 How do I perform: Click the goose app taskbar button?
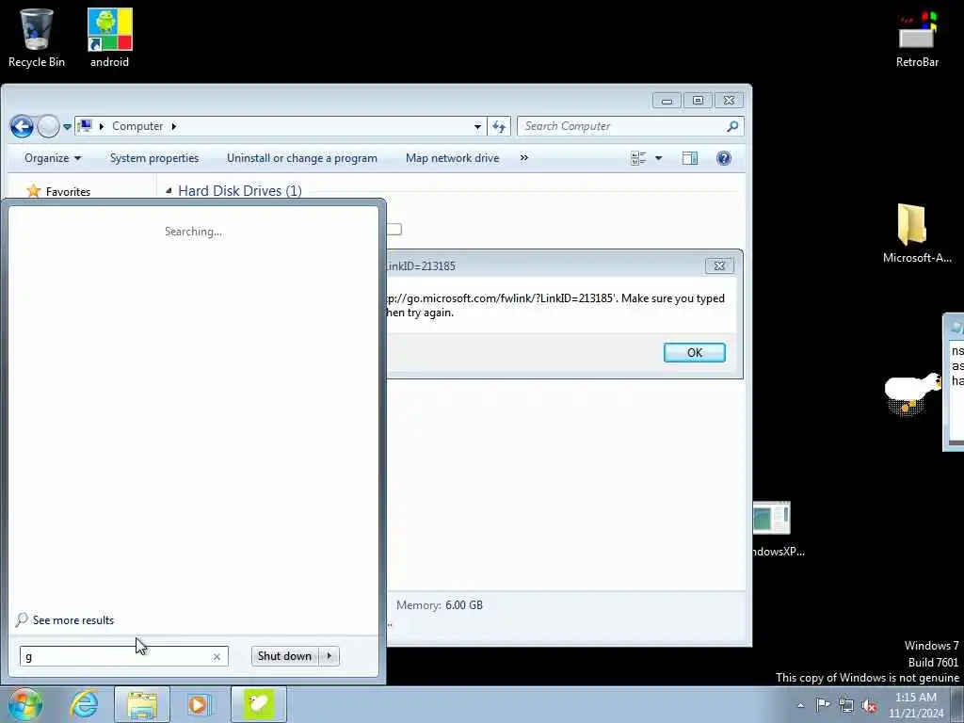pyautogui.click(x=259, y=704)
